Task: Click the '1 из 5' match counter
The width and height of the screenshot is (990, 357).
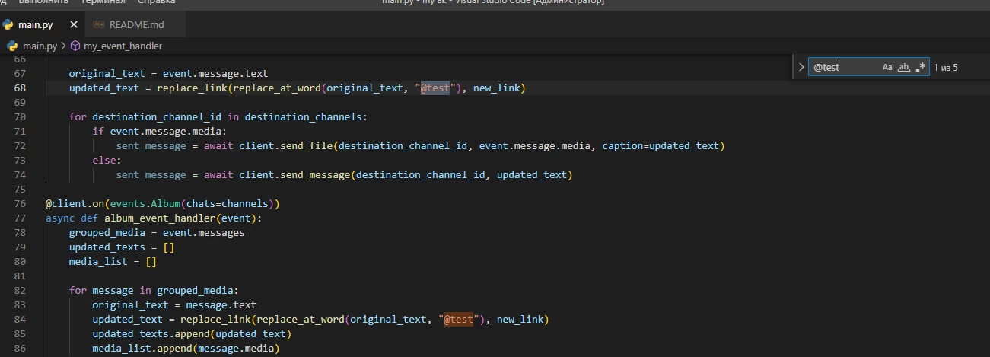Action: (946, 67)
